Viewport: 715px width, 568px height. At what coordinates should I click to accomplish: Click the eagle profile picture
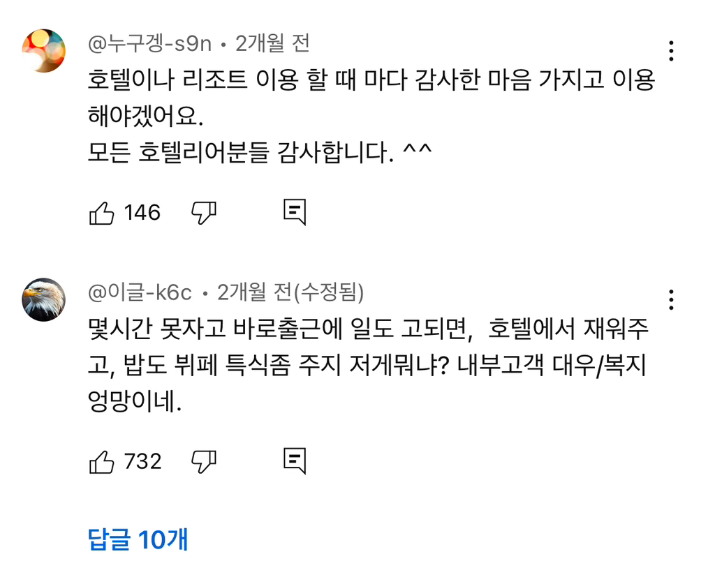43,299
